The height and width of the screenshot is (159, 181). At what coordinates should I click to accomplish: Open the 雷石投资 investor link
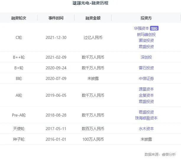[x=146, y=68]
